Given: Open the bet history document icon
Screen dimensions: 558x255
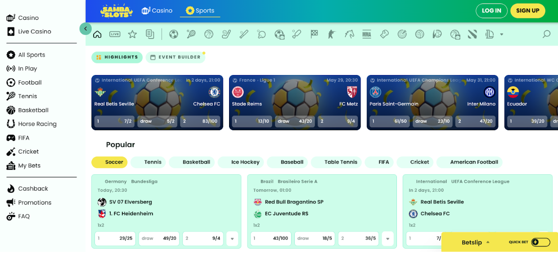Looking at the screenshot, I should pos(150,34).
